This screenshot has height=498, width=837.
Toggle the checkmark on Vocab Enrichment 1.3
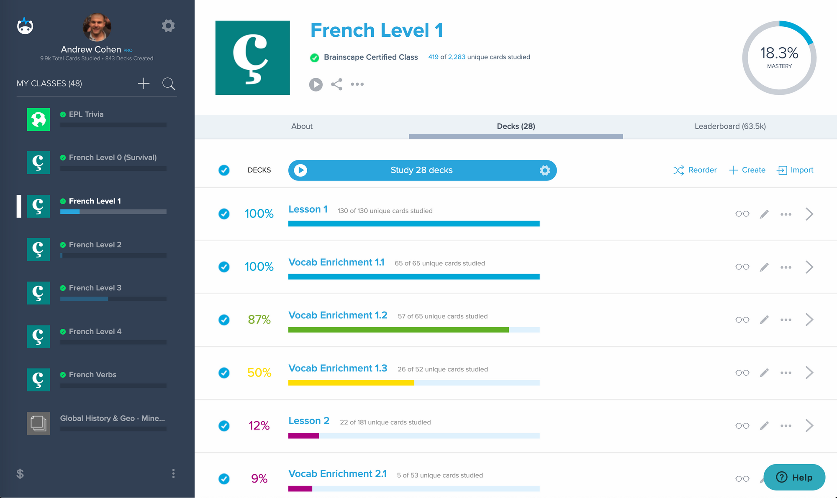click(225, 372)
